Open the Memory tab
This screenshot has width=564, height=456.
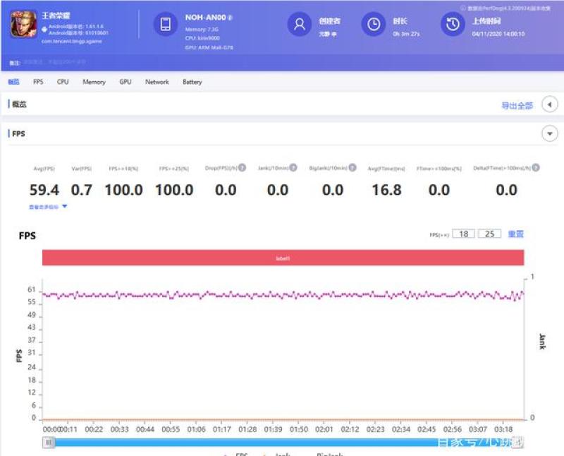[94, 82]
